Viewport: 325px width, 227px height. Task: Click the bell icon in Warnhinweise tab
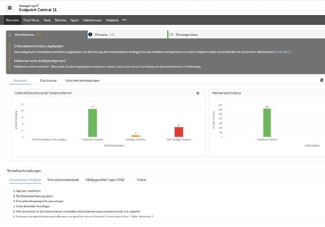coord(10,35)
